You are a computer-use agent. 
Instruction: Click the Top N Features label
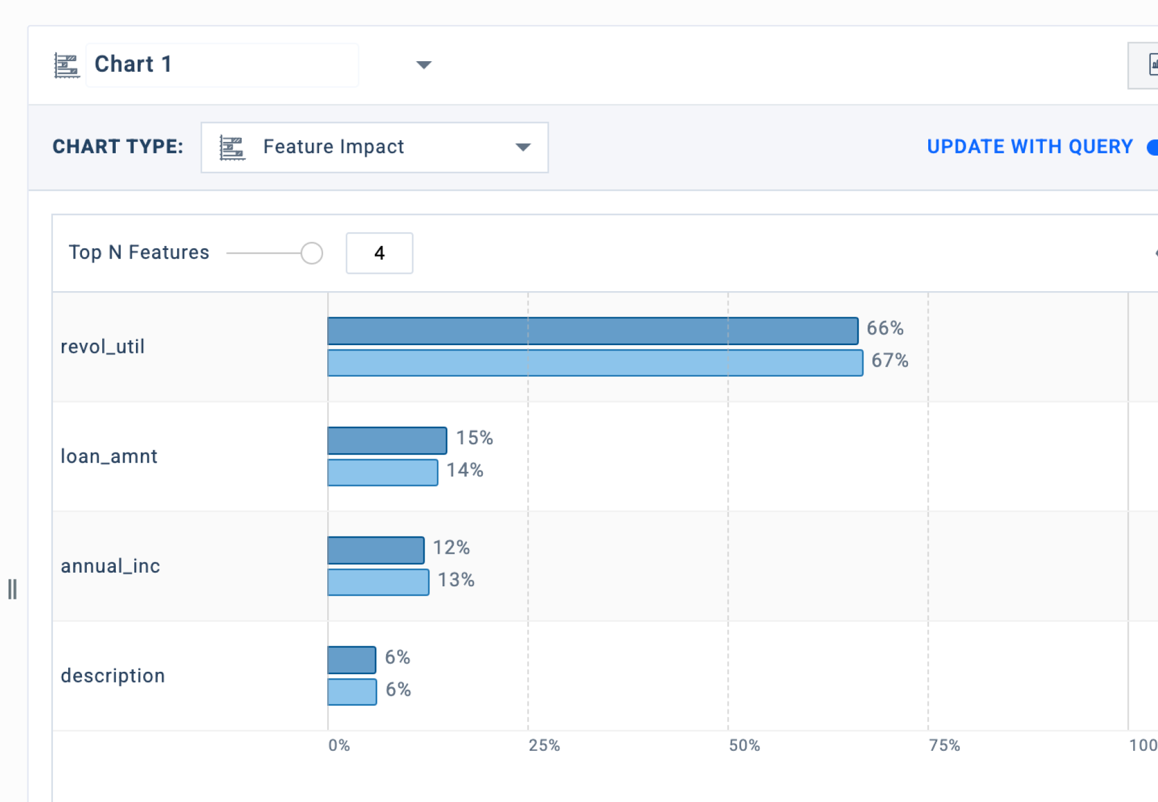[138, 252]
